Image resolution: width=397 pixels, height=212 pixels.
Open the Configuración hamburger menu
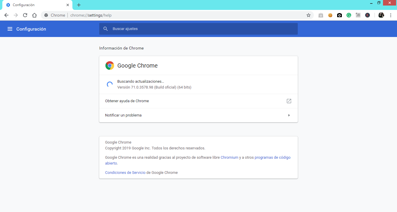pos(10,29)
